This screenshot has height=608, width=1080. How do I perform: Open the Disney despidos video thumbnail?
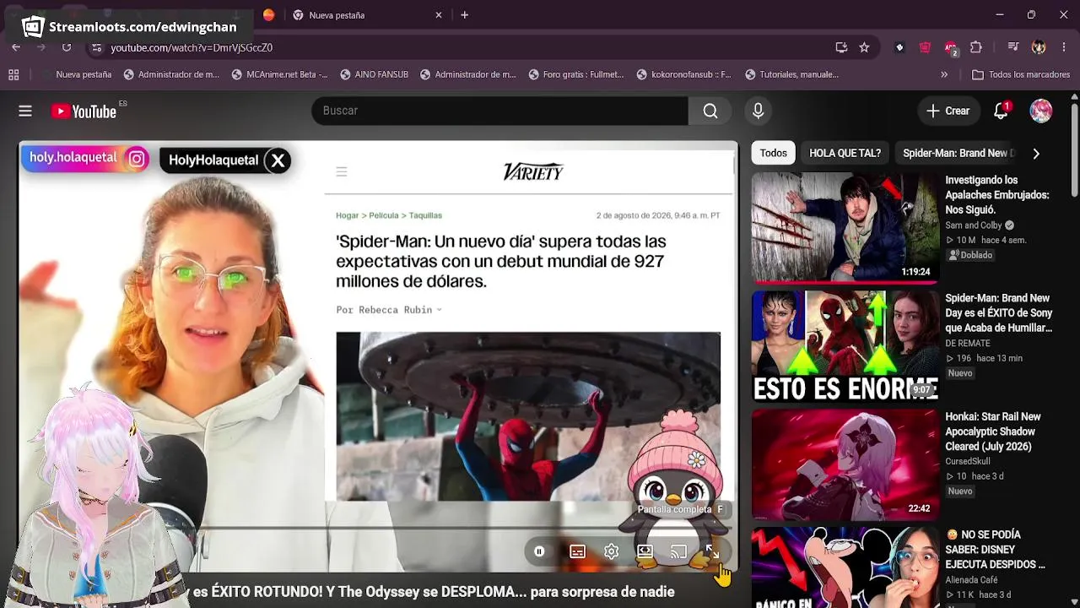click(x=845, y=567)
